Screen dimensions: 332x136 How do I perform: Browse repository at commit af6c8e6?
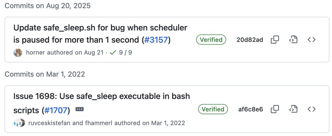tap(312, 109)
